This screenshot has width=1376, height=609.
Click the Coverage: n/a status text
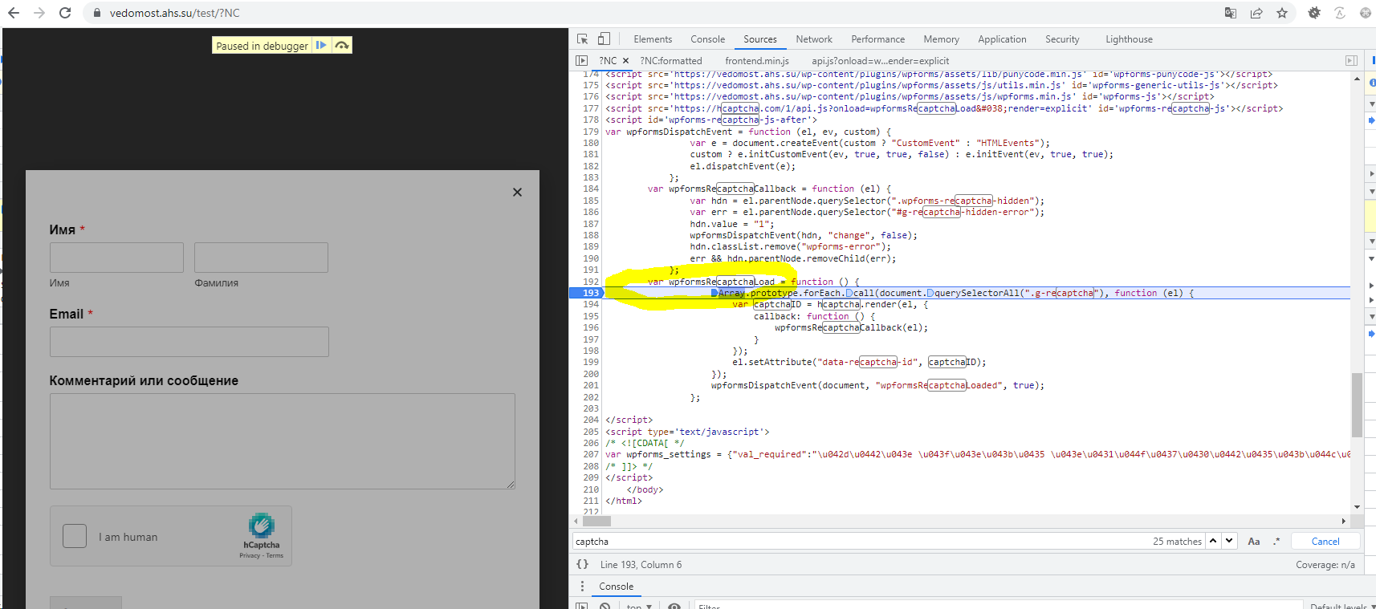pyautogui.click(x=1325, y=565)
